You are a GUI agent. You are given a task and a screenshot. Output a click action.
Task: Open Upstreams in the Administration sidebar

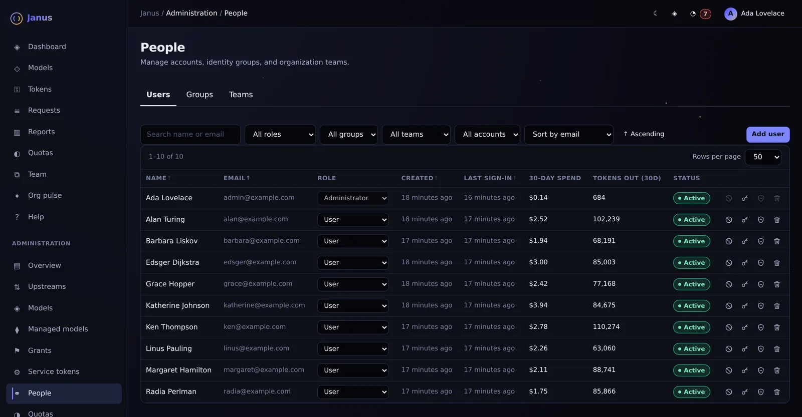[64, 286]
